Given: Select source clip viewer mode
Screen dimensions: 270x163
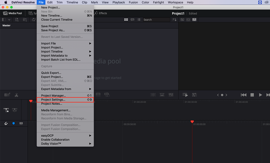Looking at the screenshot, I should [182, 20].
